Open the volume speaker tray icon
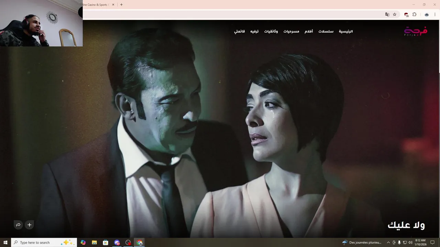This screenshot has width=440, height=247. (x=410, y=243)
